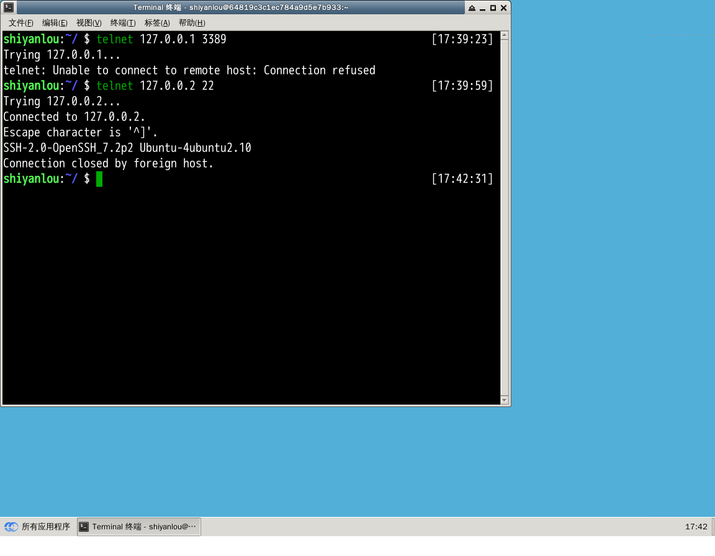Roll up the terminal window using shade icon

click(x=472, y=7)
